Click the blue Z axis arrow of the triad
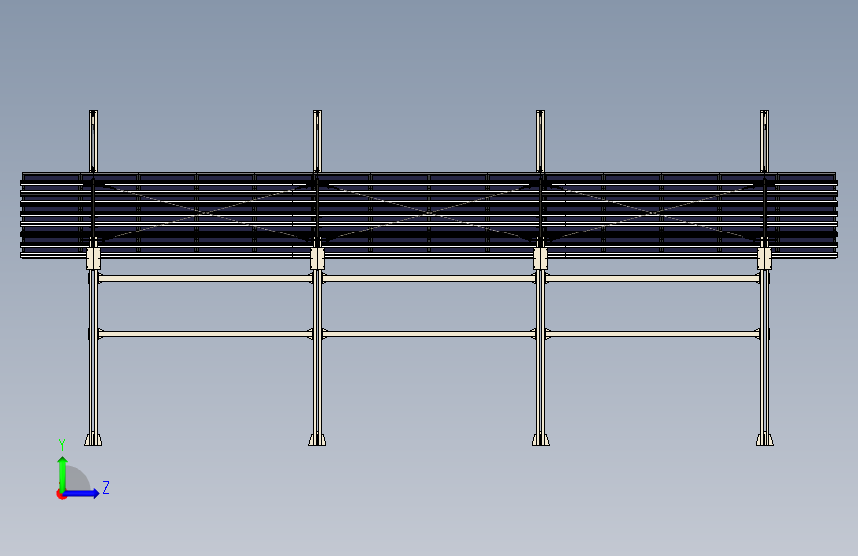858x556 pixels. 82,493
